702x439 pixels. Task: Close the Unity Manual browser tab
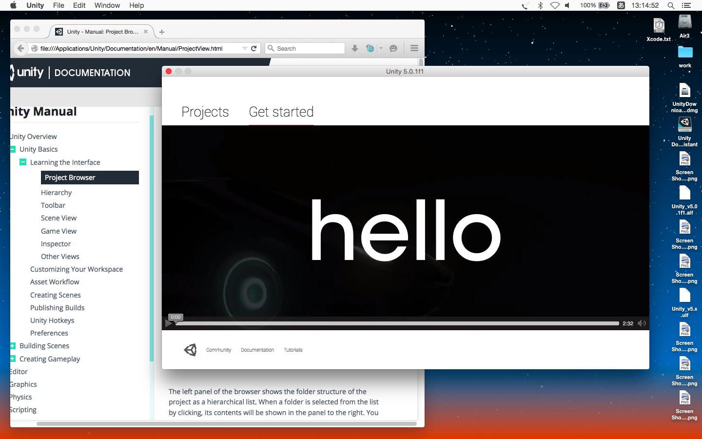click(x=145, y=32)
